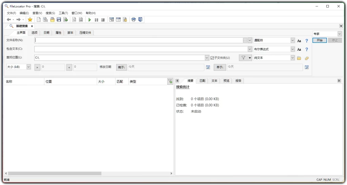Click the open folder toolbar icon
Screen dimensions: 347x185
(x=52, y=20)
